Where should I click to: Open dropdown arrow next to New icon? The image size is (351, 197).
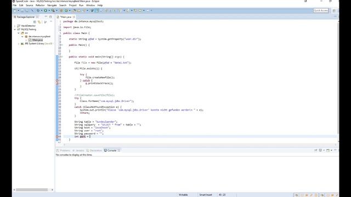click(18, 10)
